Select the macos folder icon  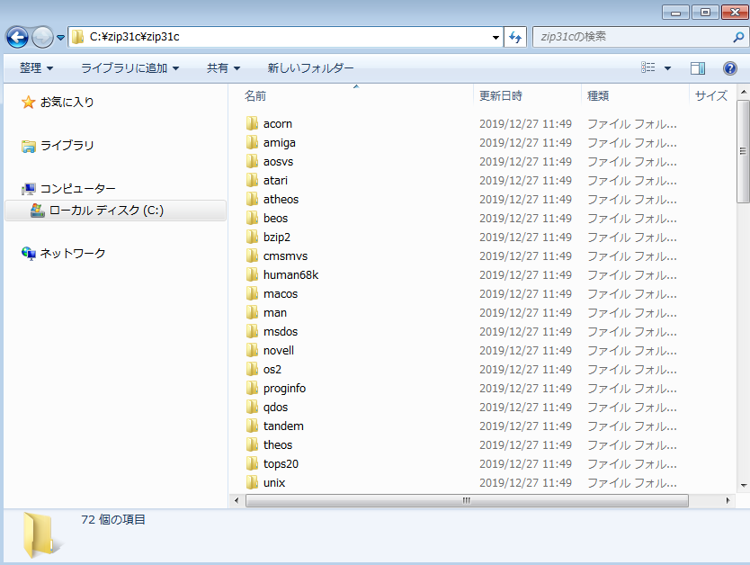(x=252, y=293)
